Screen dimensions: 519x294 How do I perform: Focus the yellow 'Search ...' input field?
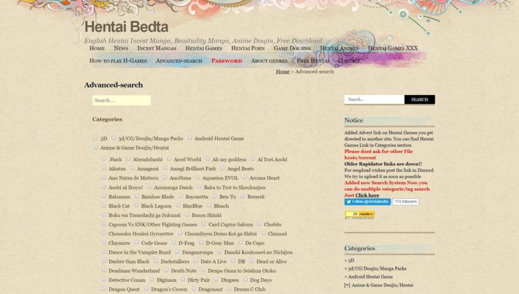[122, 100]
